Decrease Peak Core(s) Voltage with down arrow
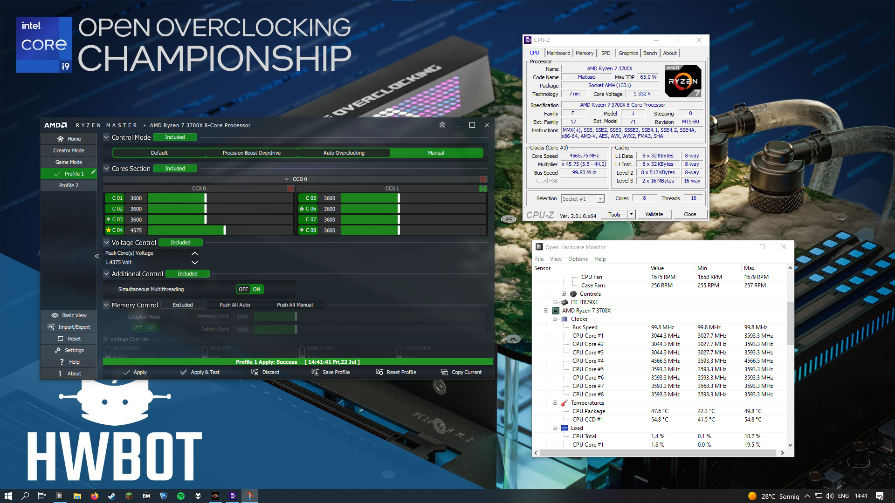The image size is (895, 503). (x=195, y=263)
